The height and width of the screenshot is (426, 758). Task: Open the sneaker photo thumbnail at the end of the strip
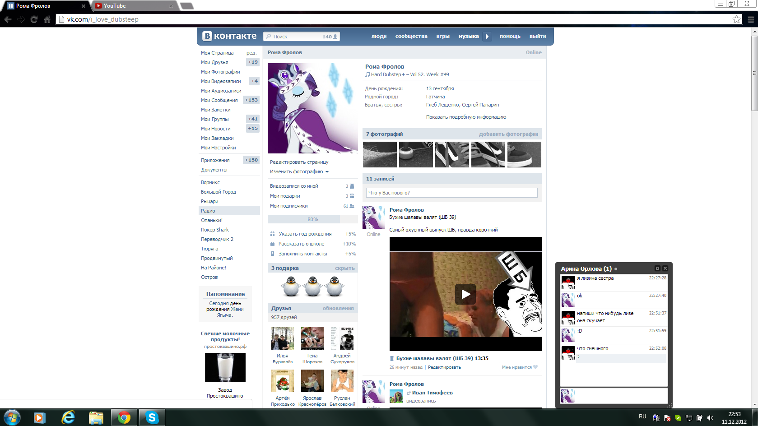tap(524, 154)
